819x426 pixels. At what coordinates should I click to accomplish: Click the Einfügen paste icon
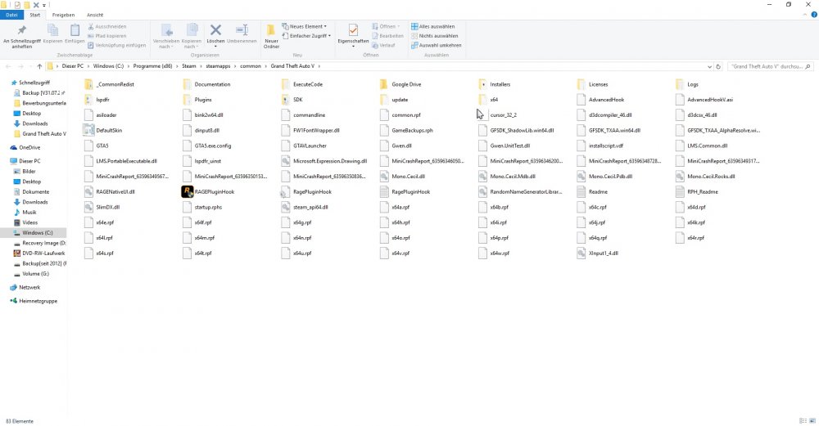click(75, 30)
